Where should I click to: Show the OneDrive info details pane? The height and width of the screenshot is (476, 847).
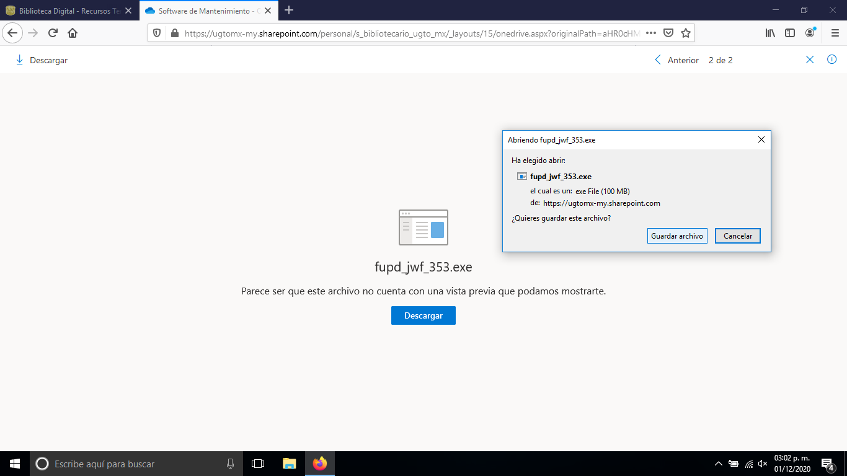(831, 59)
